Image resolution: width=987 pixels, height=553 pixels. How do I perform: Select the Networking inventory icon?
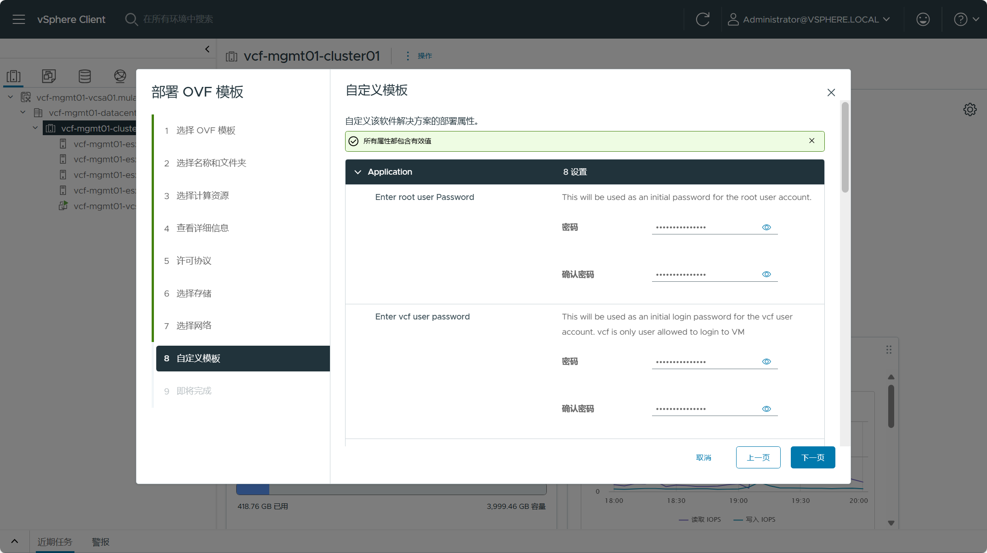pyautogui.click(x=120, y=76)
